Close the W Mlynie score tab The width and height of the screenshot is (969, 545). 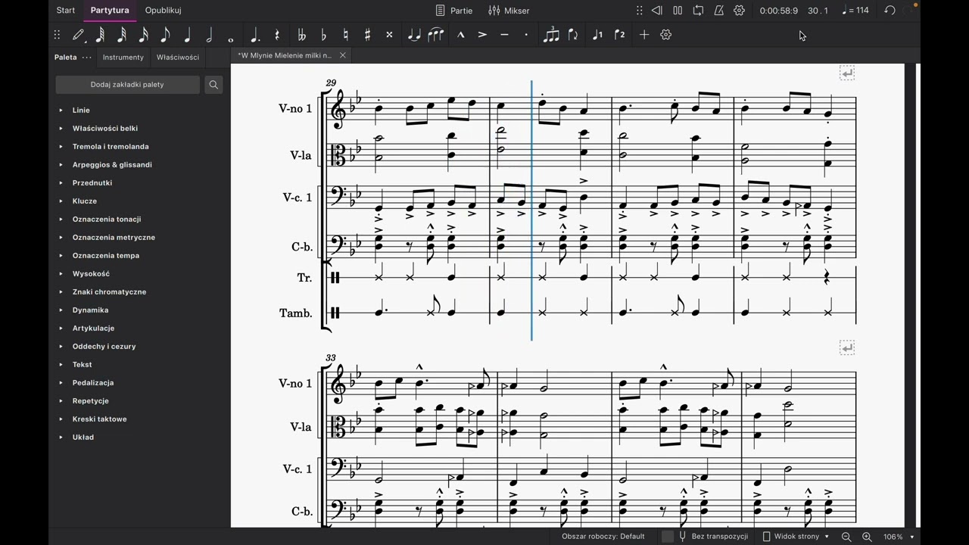(342, 55)
